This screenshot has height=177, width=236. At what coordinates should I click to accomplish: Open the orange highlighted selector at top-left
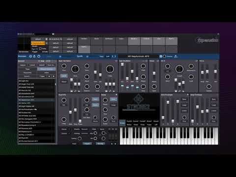point(38,43)
